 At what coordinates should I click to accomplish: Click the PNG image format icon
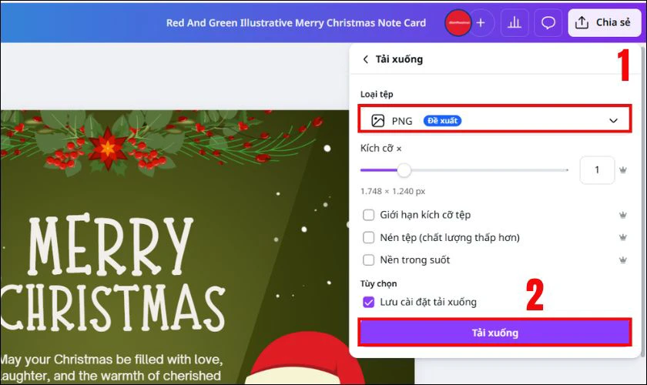[x=378, y=120]
